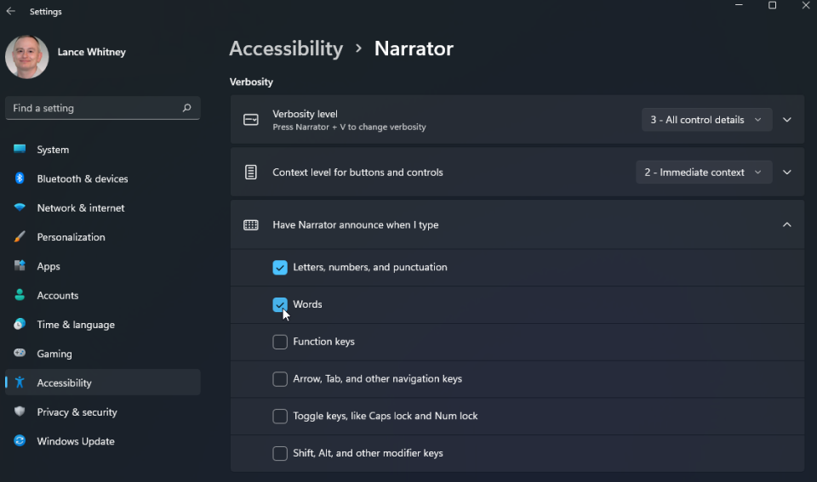The height and width of the screenshot is (482, 817).
Task: Collapse Have Narrator announce when I type
Action: [786, 225]
